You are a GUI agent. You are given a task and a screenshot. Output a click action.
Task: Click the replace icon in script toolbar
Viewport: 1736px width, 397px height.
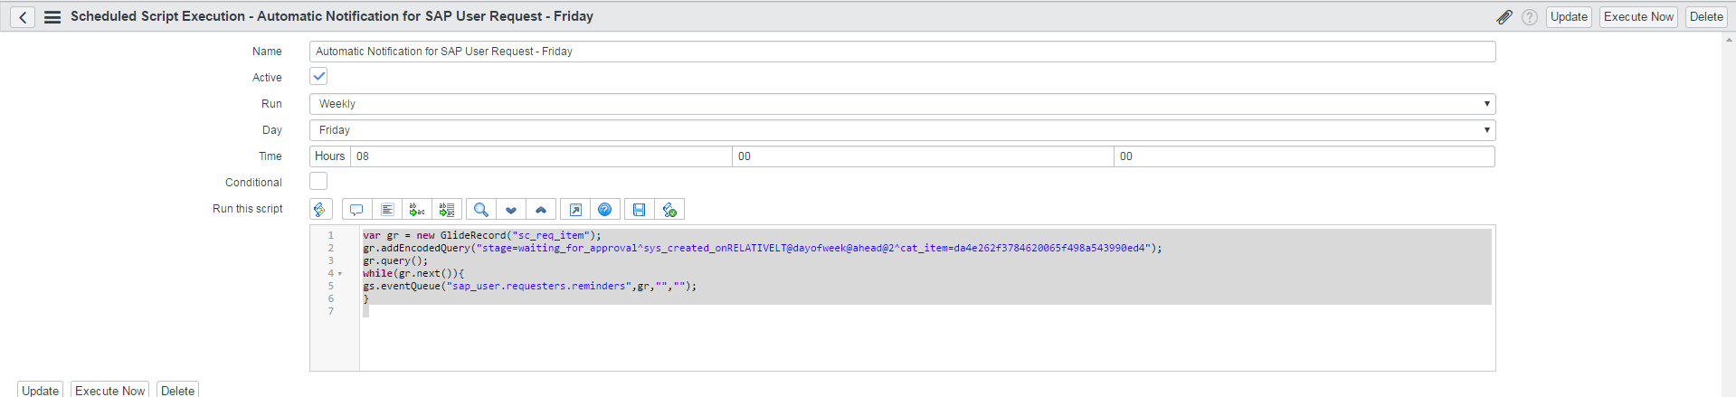pos(417,210)
